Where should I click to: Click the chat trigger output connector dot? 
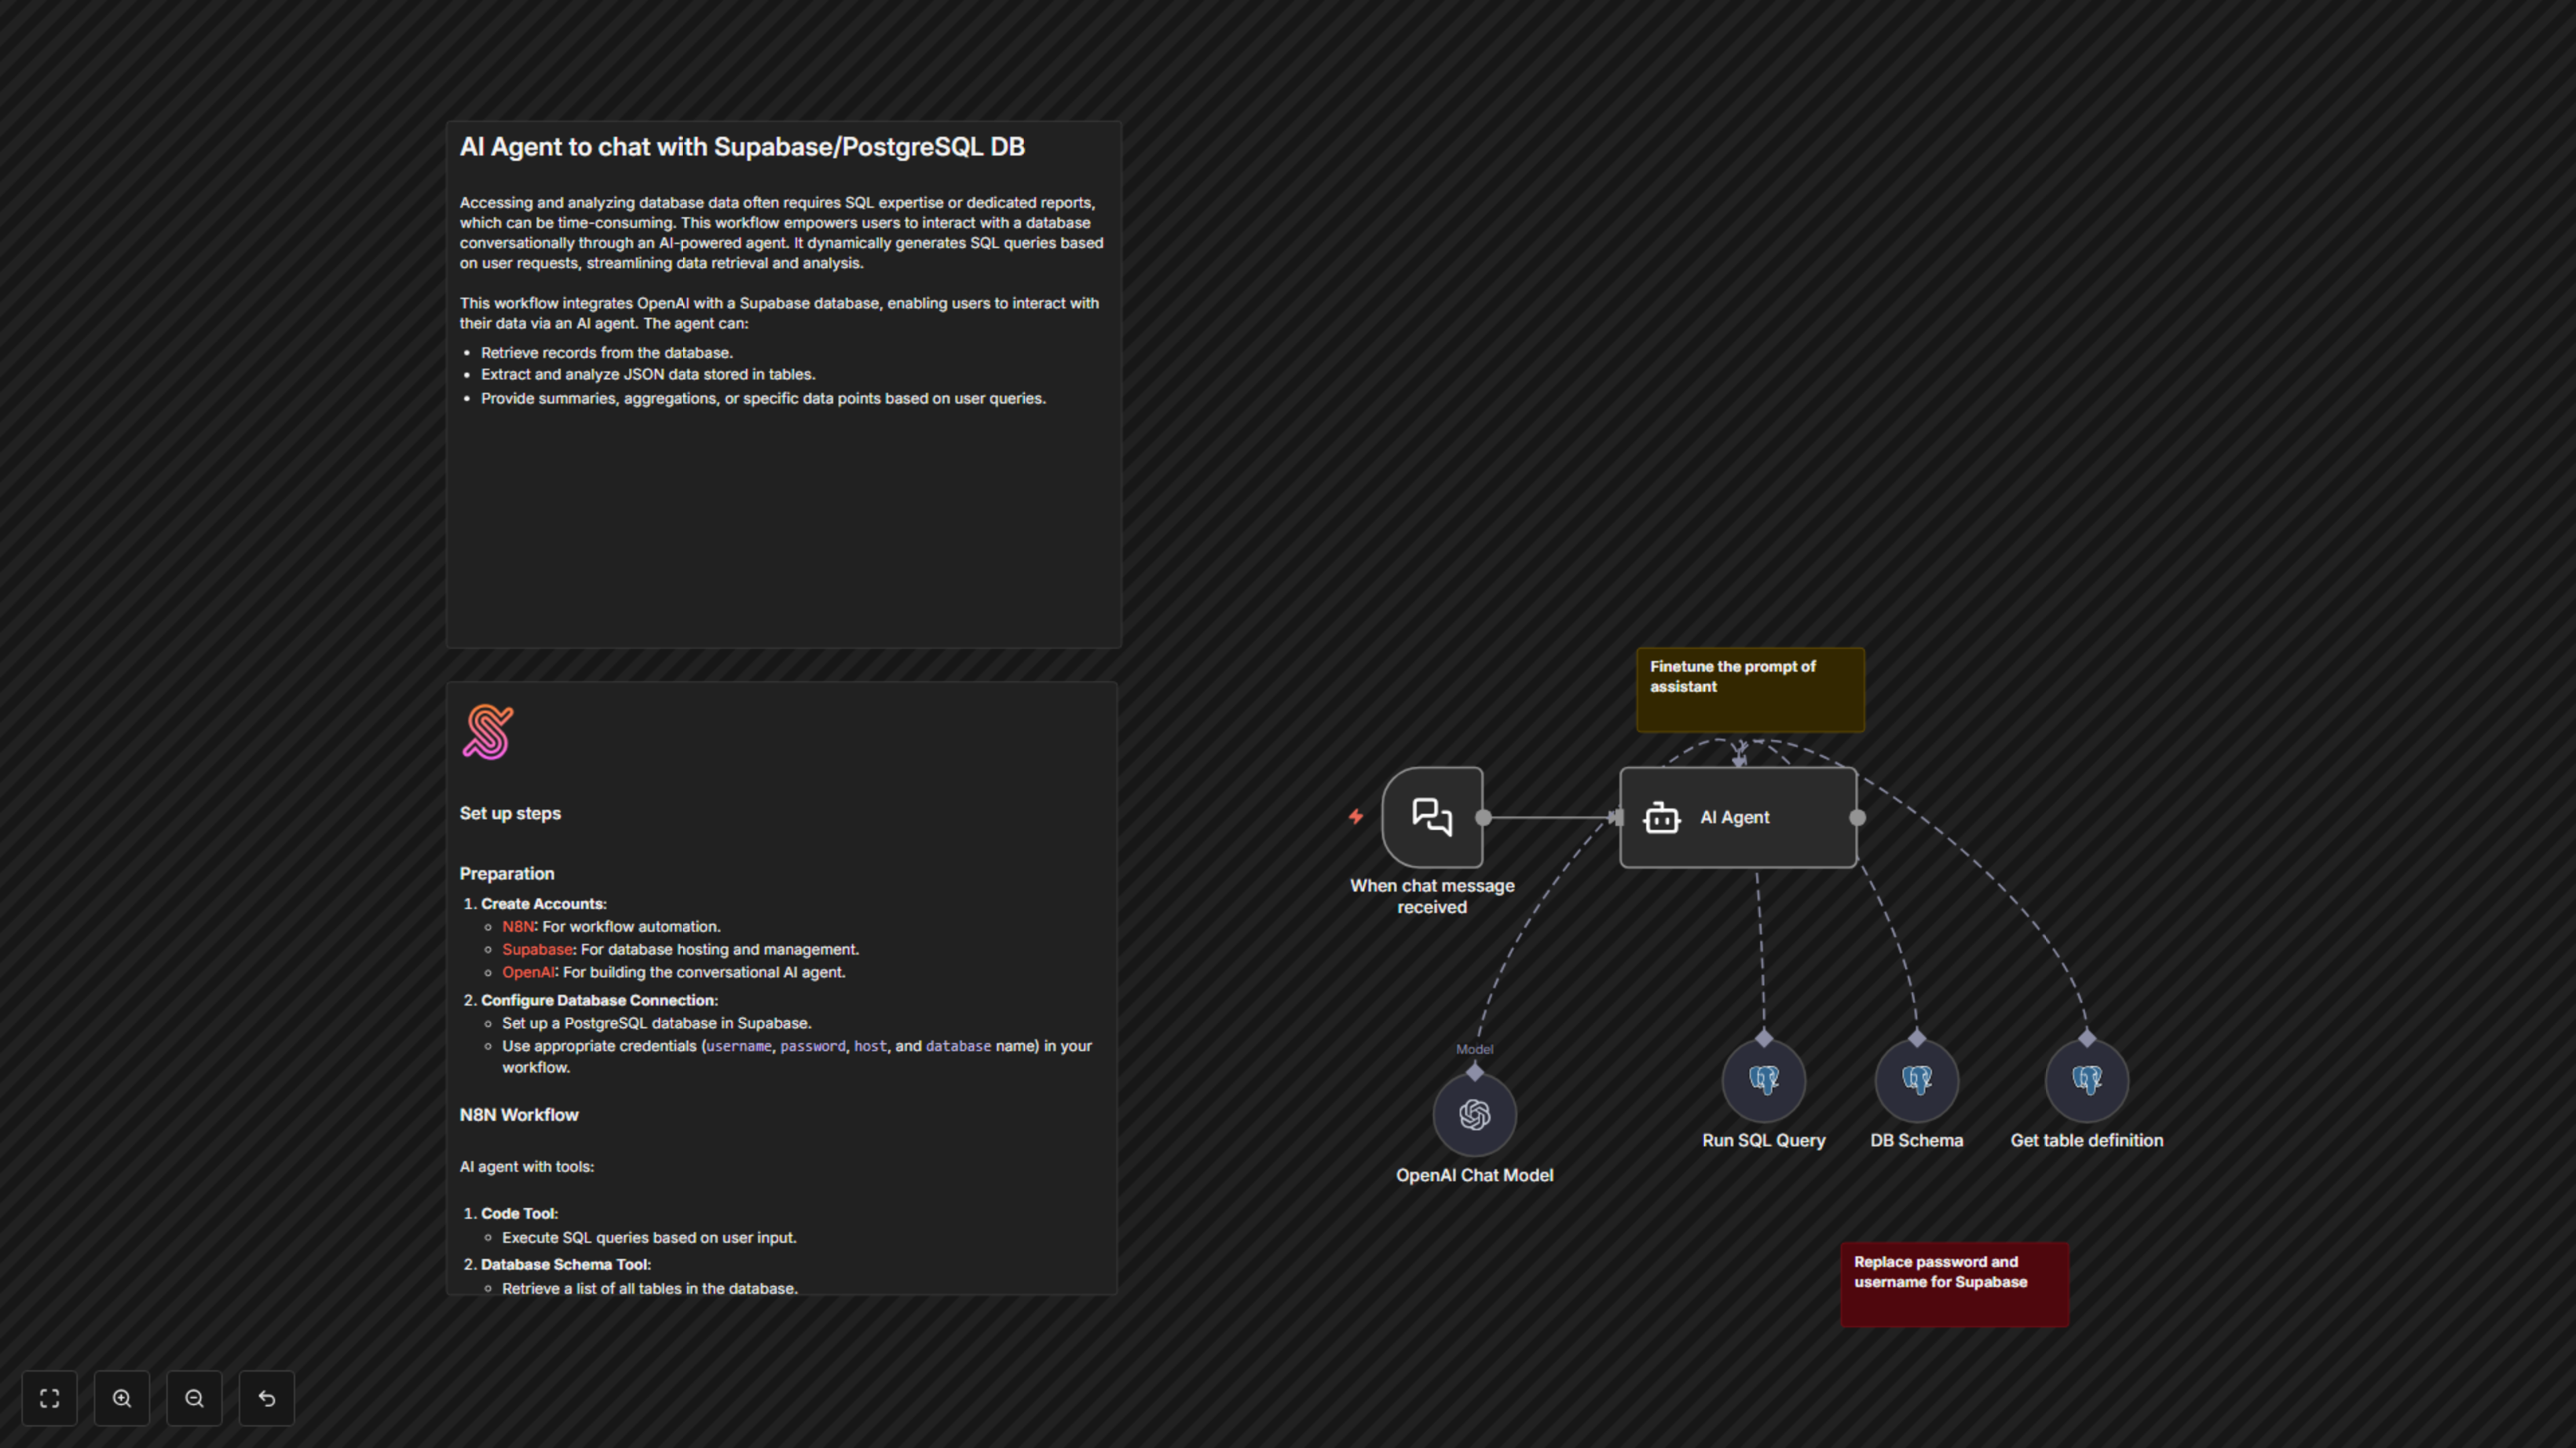[1484, 817]
